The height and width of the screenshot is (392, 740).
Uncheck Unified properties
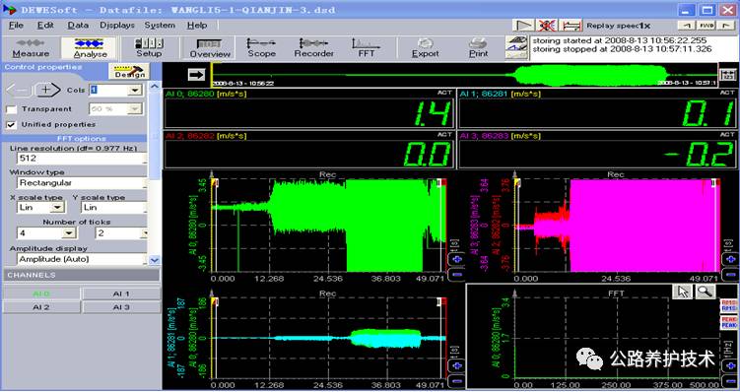click(x=11, y=125)
